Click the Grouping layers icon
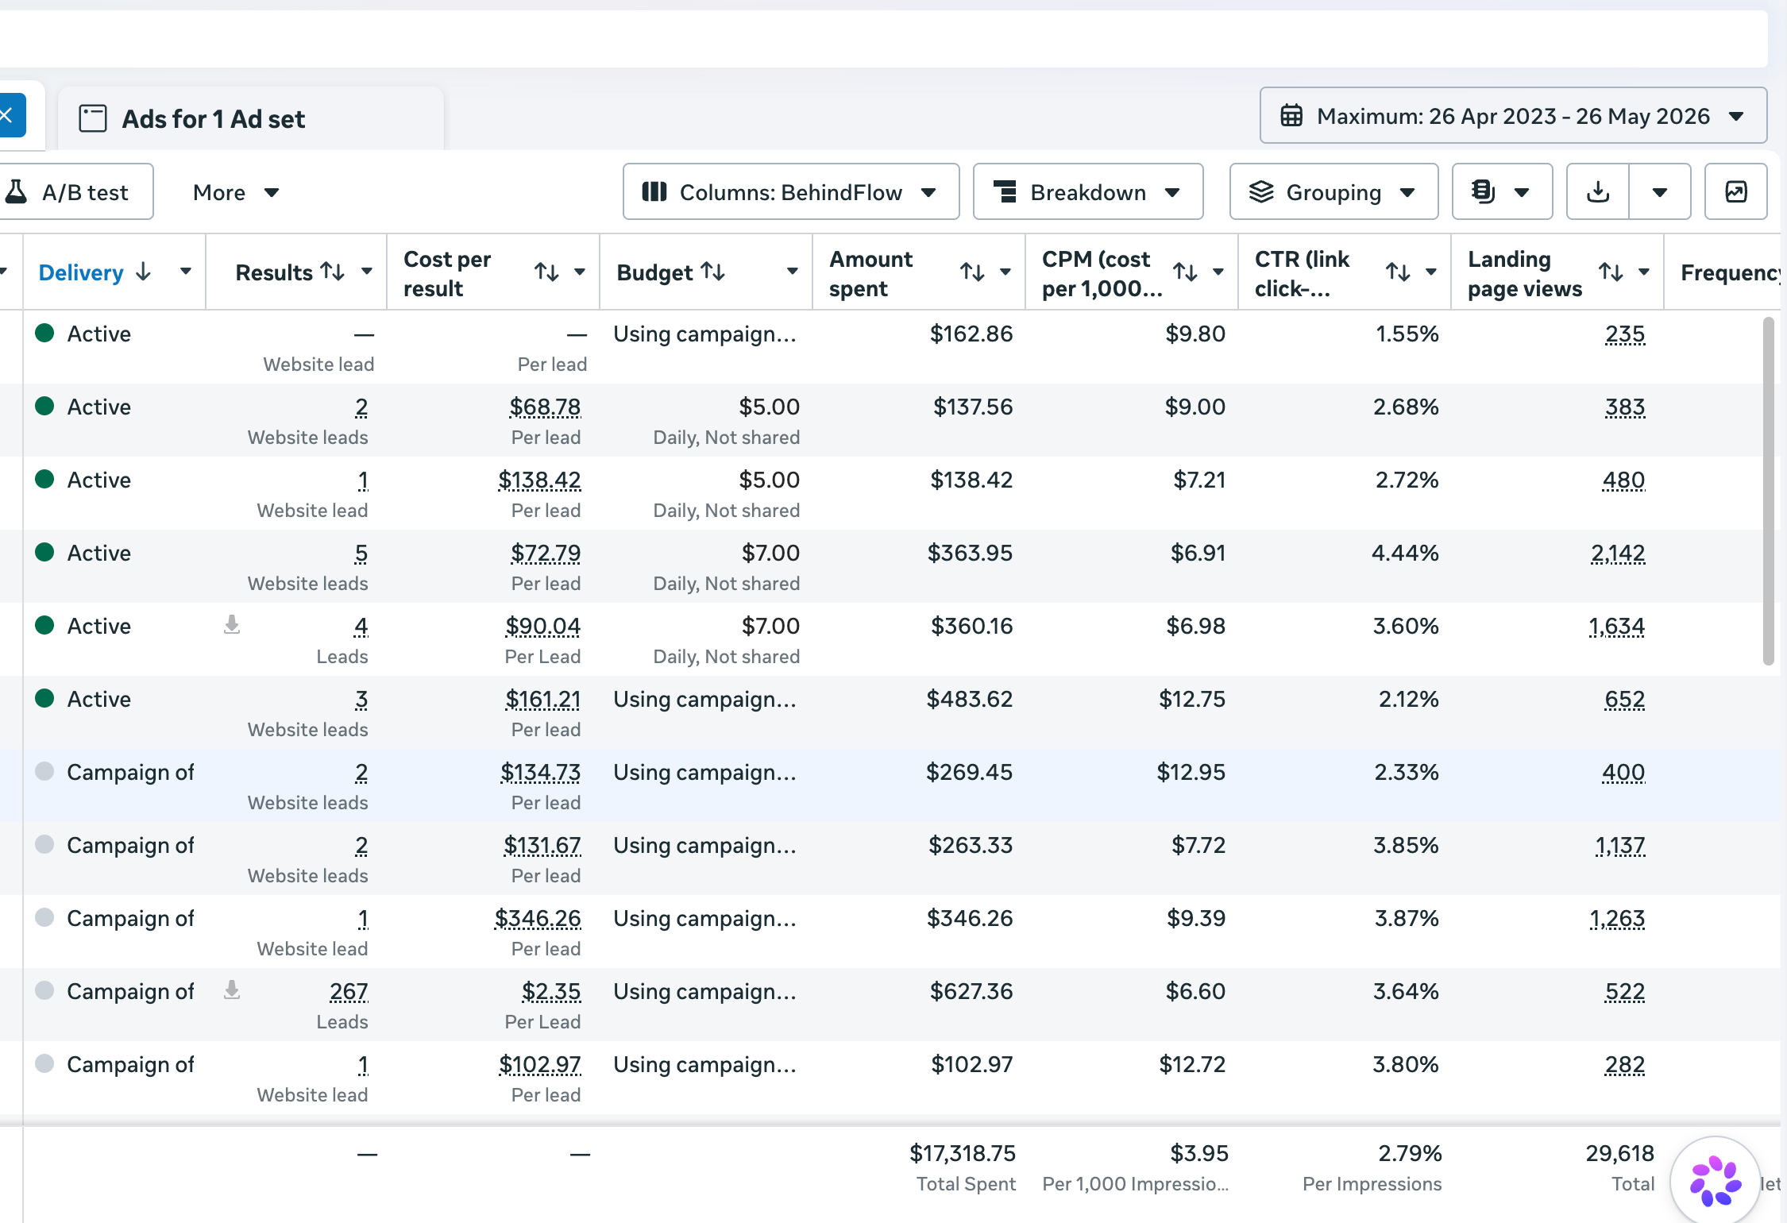The width and height of the screenshot is (1787, 1223). (x=1261, y=192)
